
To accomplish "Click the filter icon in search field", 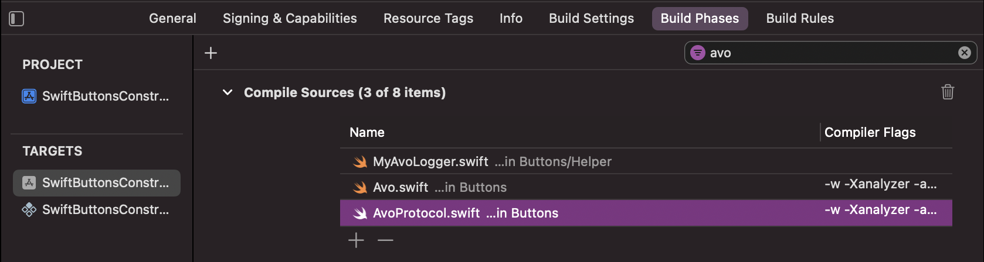I will coord(697,53).
